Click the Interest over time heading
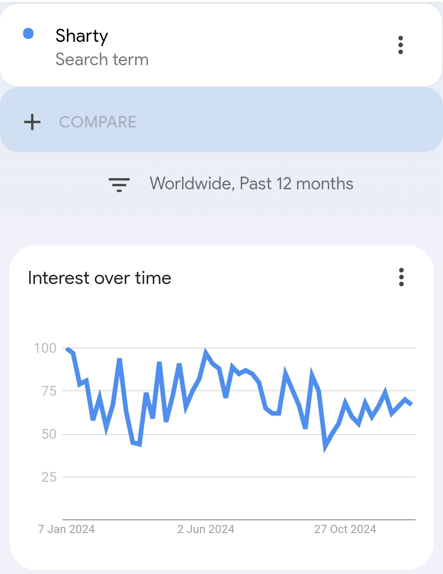The height and width of the screenshot is (574, 443). (100, 278)
